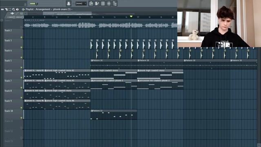Open the Browser/plugin picker button
The height and width of the screenshot is (147, 261).
click(x=115, y=3)
